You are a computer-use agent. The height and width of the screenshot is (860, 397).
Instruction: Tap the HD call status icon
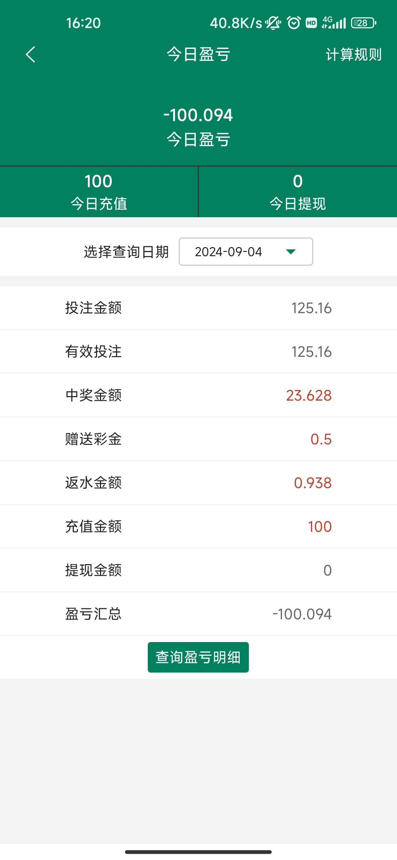pos(311,23)
